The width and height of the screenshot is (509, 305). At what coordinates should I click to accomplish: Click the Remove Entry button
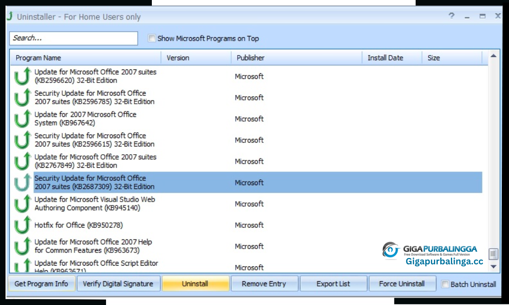[264, 284]
